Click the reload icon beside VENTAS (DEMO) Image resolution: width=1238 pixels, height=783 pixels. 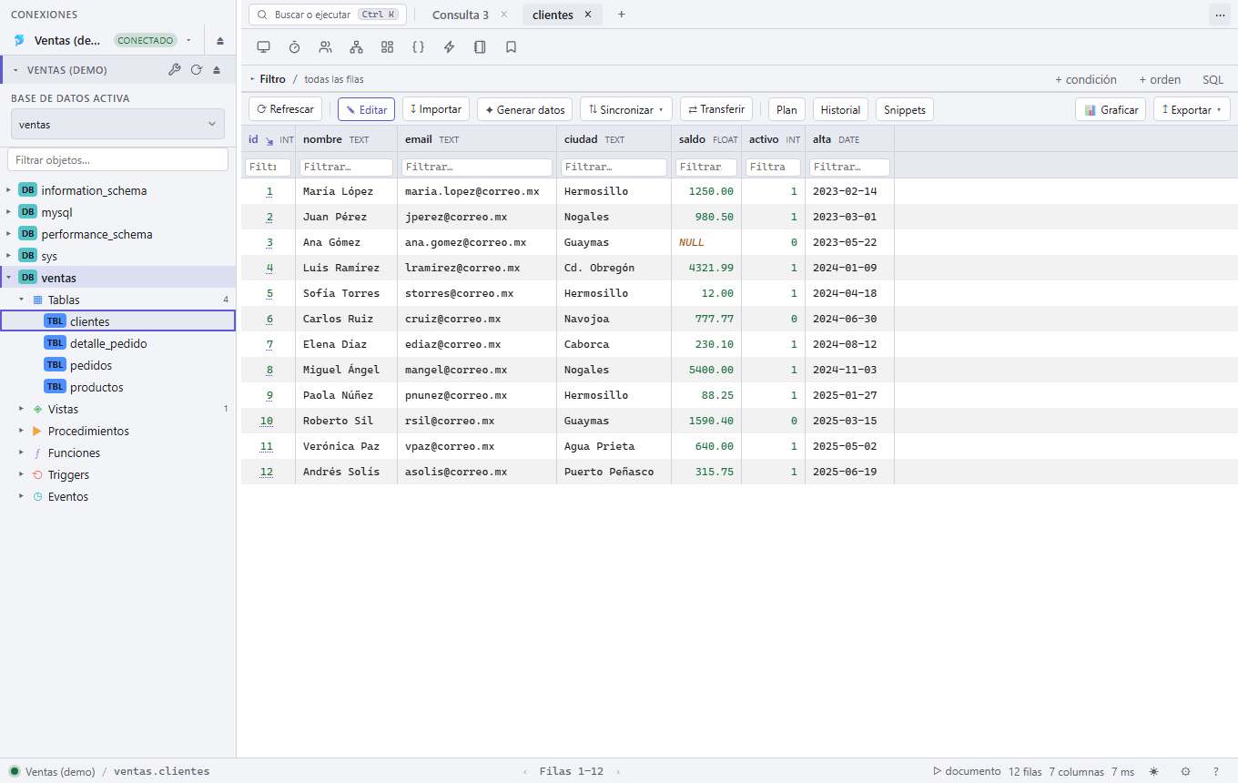(196, 70)
